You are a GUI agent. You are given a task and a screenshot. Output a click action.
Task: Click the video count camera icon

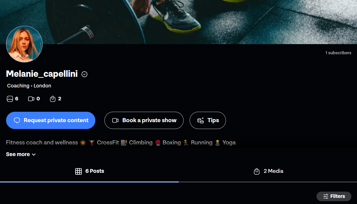[31, 99]
